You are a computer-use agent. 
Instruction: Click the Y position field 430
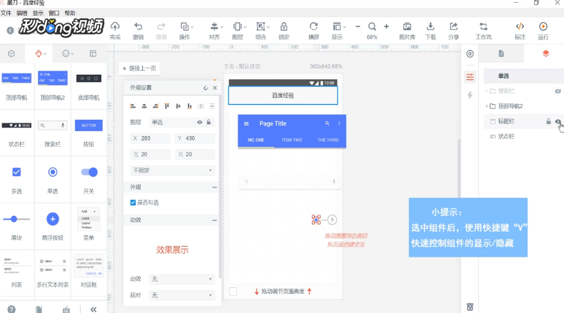[x=195, y=138]
